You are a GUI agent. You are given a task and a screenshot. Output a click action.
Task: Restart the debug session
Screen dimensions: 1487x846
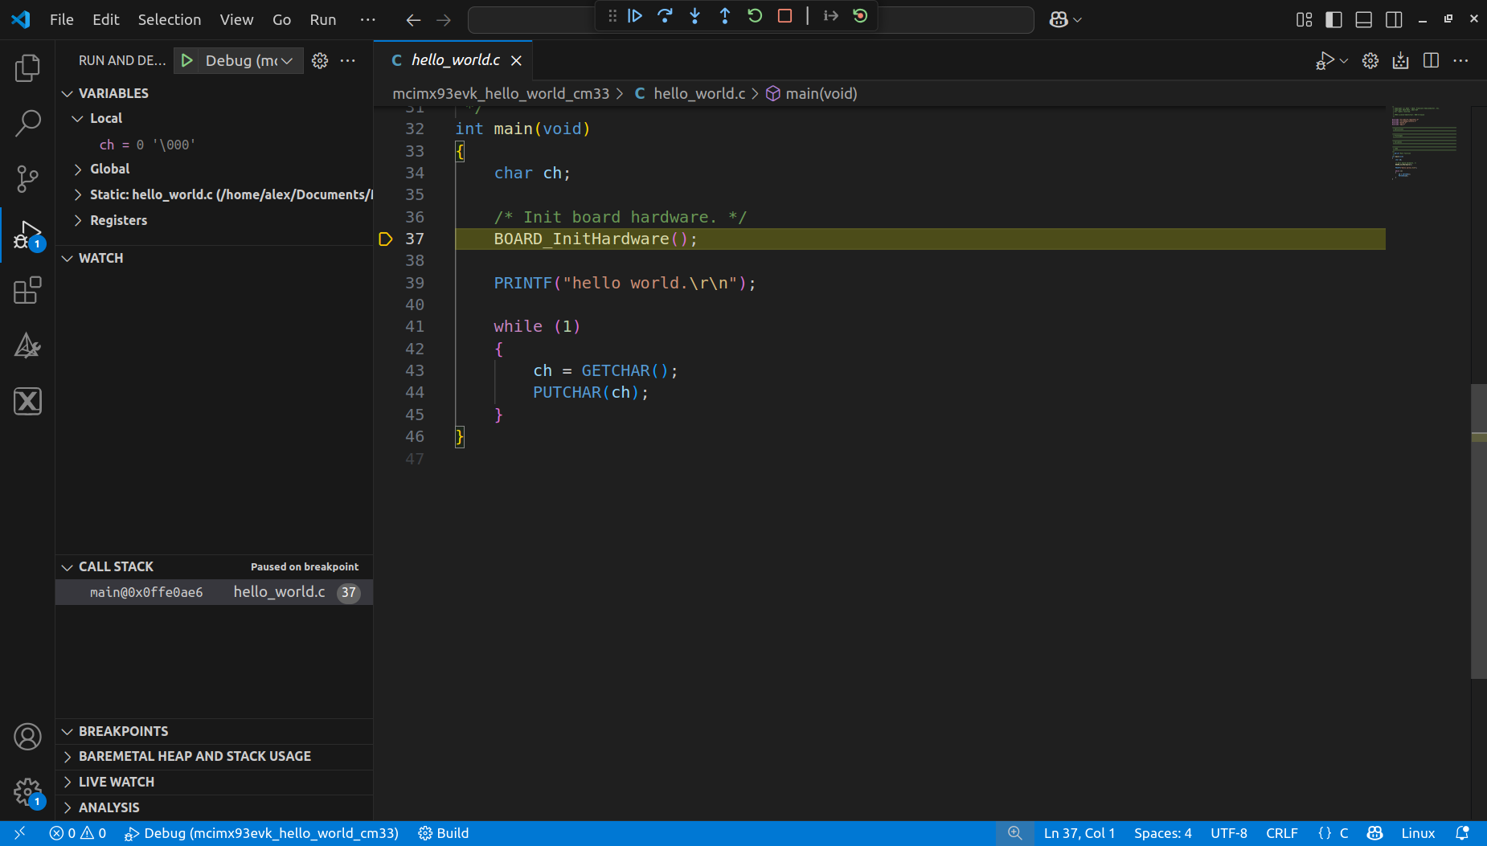click(x=754, y=15)
